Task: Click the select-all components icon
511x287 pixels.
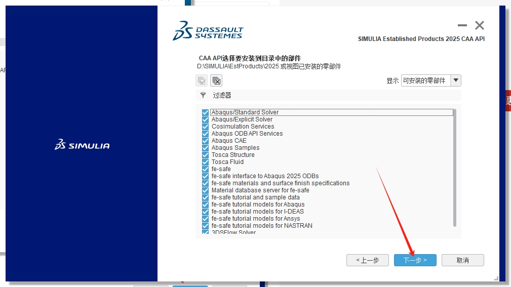Action: coord(202,80)
